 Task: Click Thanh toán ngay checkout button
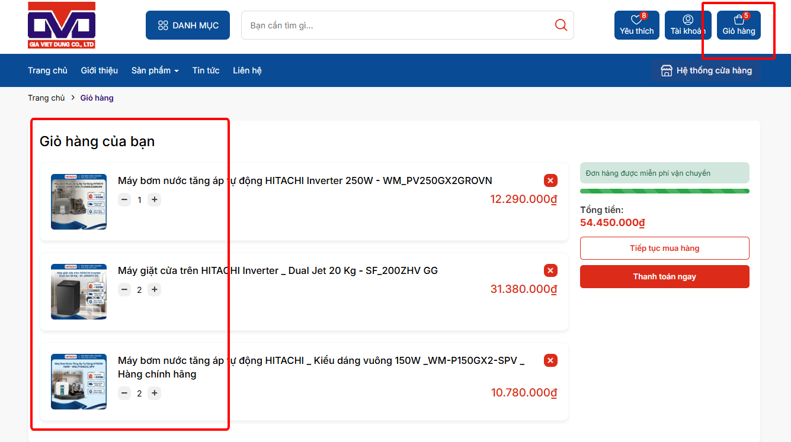665,277
